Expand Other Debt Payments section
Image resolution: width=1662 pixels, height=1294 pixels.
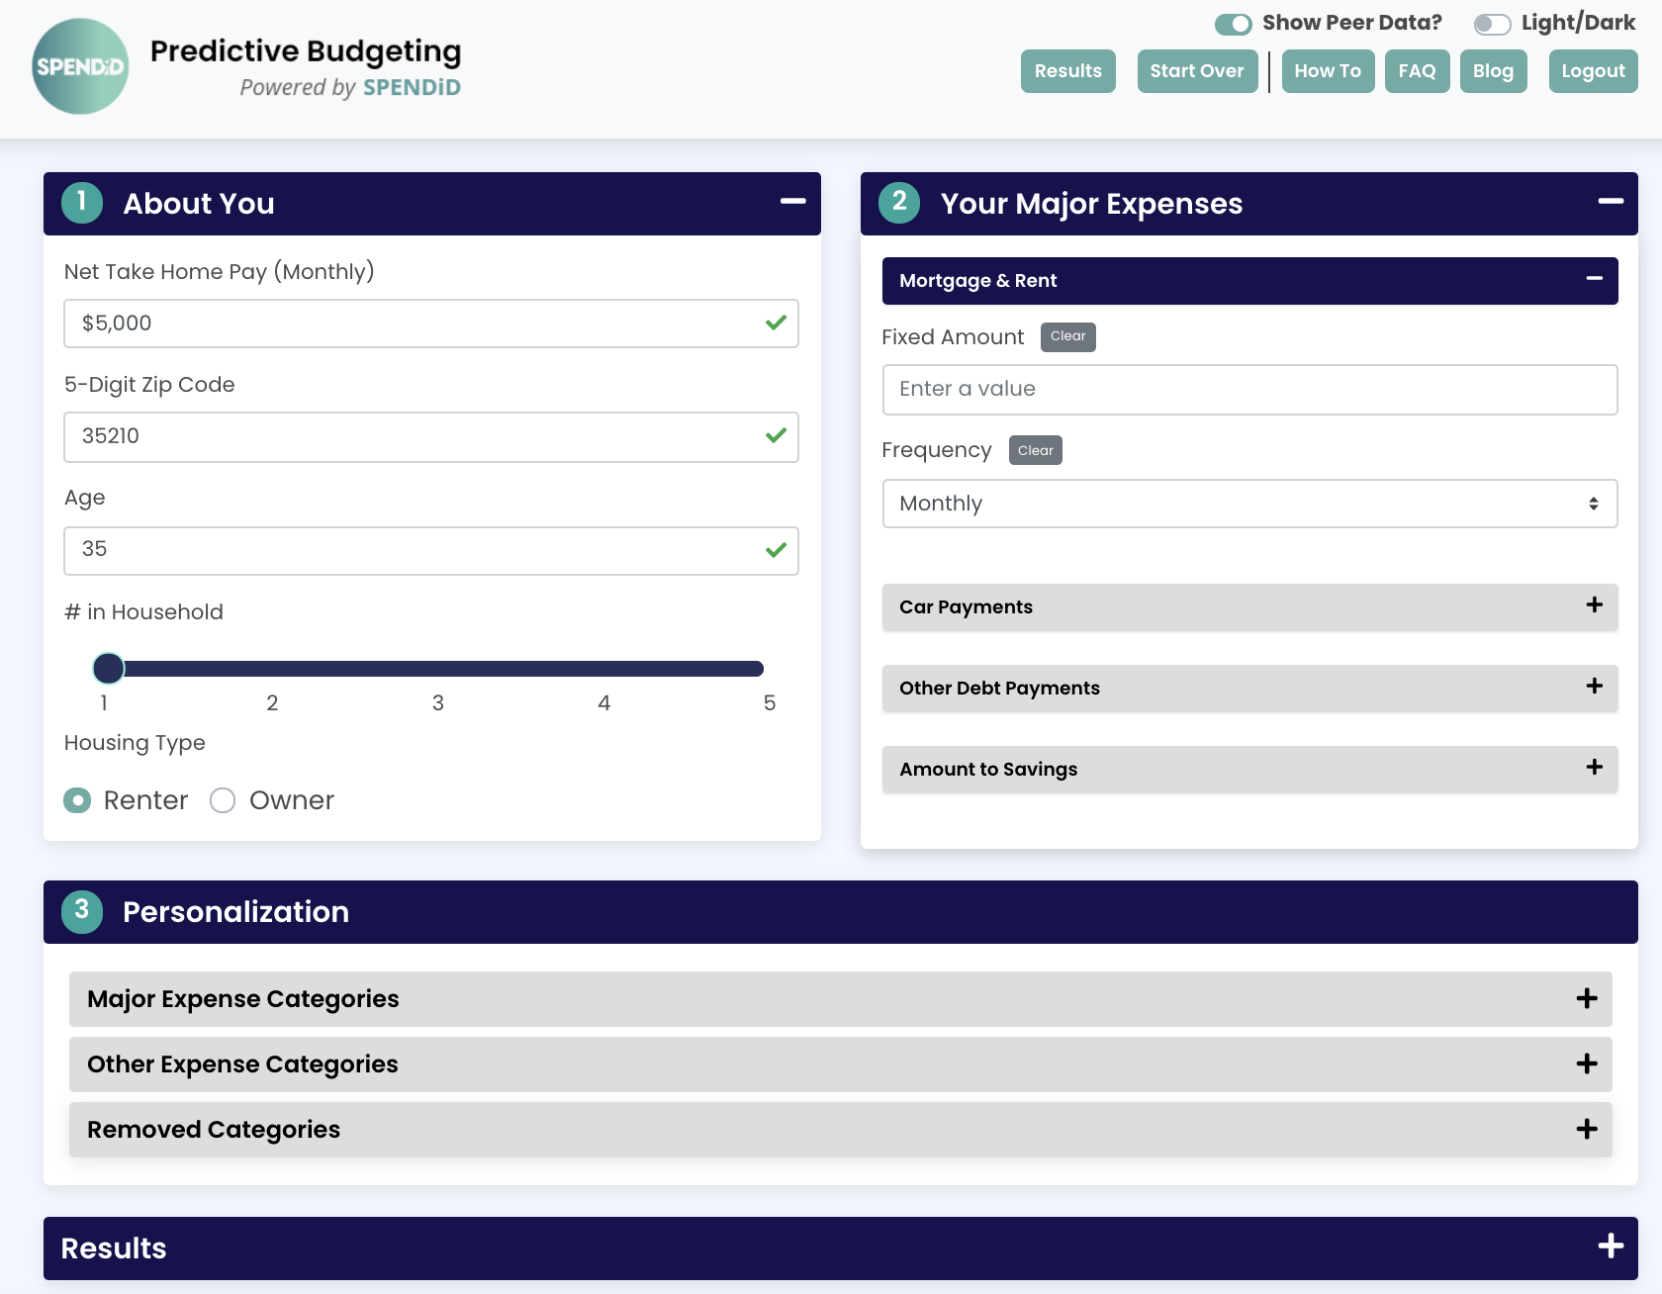[x=1249, y=688]
